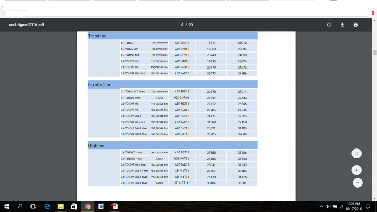Click the vertical scrollbar thumb
Image resolution: width=377 pixels, height=212 pixels.
coord(374,53)
